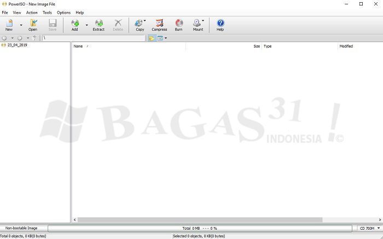The image size is (383, 239).
Task: Open the CD 700M media size dropdown
Action: (x=370, y=228)
